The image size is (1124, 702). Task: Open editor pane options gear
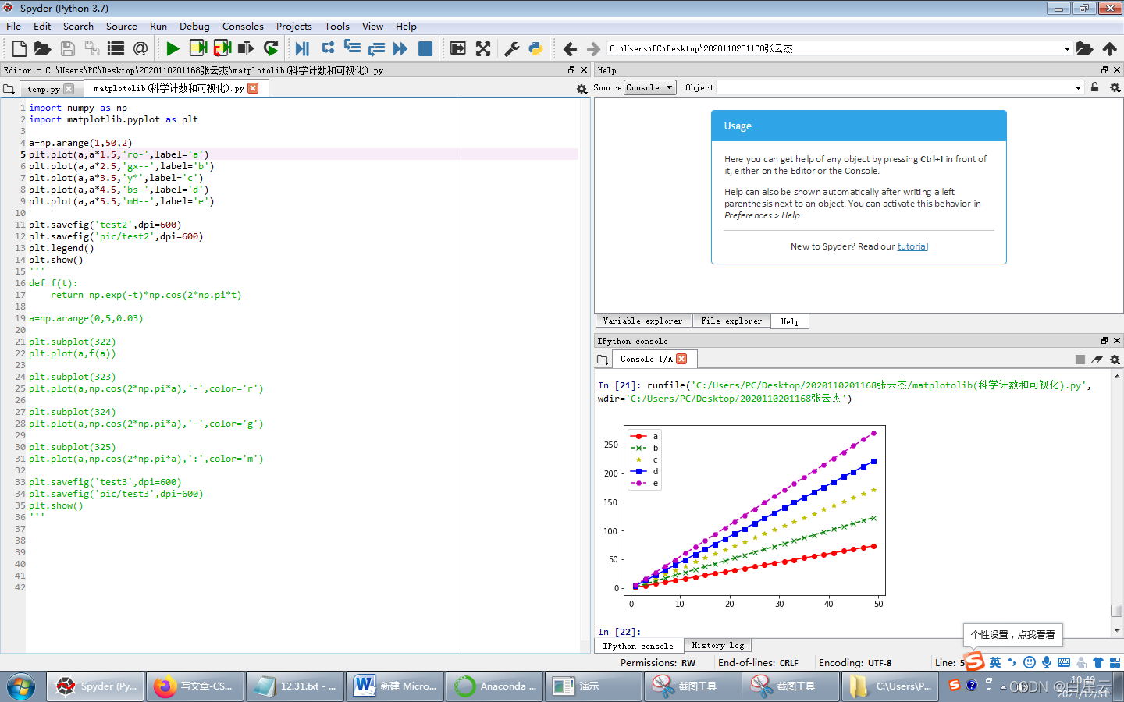tap(582, 89)
